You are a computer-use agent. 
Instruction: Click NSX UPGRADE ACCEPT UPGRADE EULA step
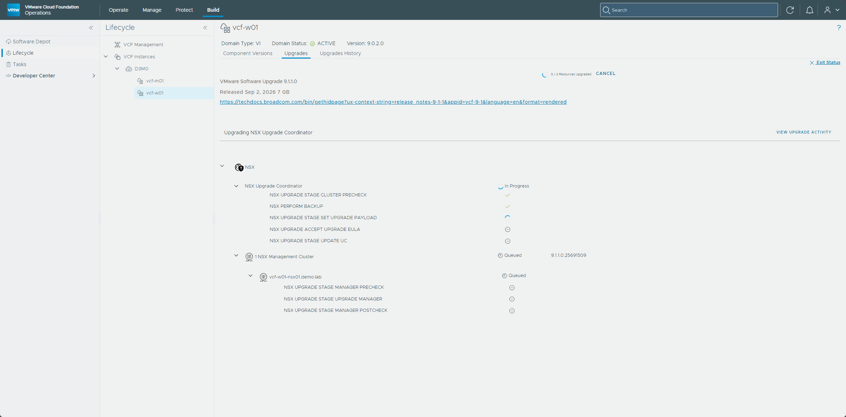[315, 229]
